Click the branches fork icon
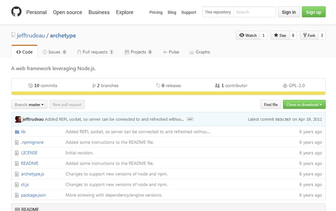The height and width of the screenshot is (211, 336). [x=94, y=85]
